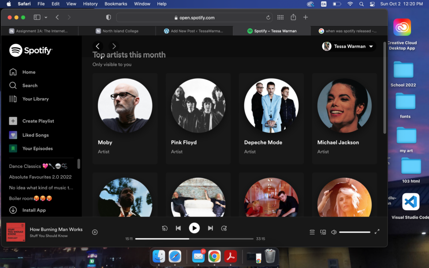
Task: Open the Apple menu
Action: coord(9,4)
